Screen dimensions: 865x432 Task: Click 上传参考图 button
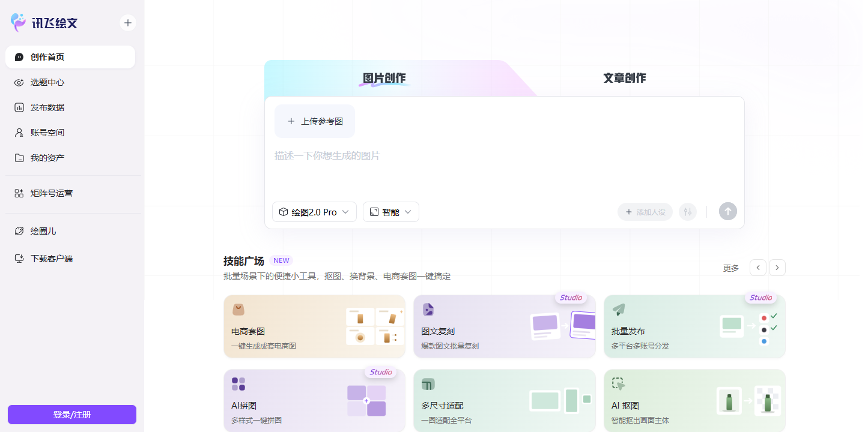(315, 121)
